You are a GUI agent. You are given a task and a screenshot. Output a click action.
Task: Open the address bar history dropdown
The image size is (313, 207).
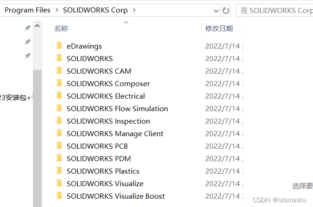pos(216,11)
